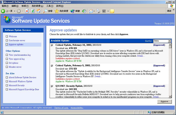Click the Forward arrow toolbar icon

[19, 11]
